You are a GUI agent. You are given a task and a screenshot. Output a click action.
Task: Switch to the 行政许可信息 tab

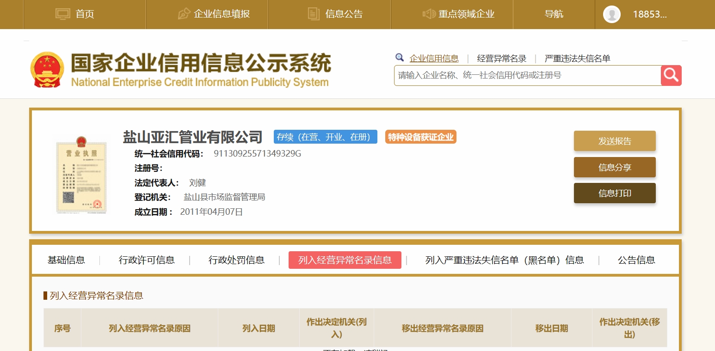coord(147,260)
